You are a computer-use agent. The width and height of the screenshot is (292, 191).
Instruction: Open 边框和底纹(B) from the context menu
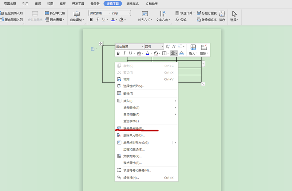tap(147, 149)
